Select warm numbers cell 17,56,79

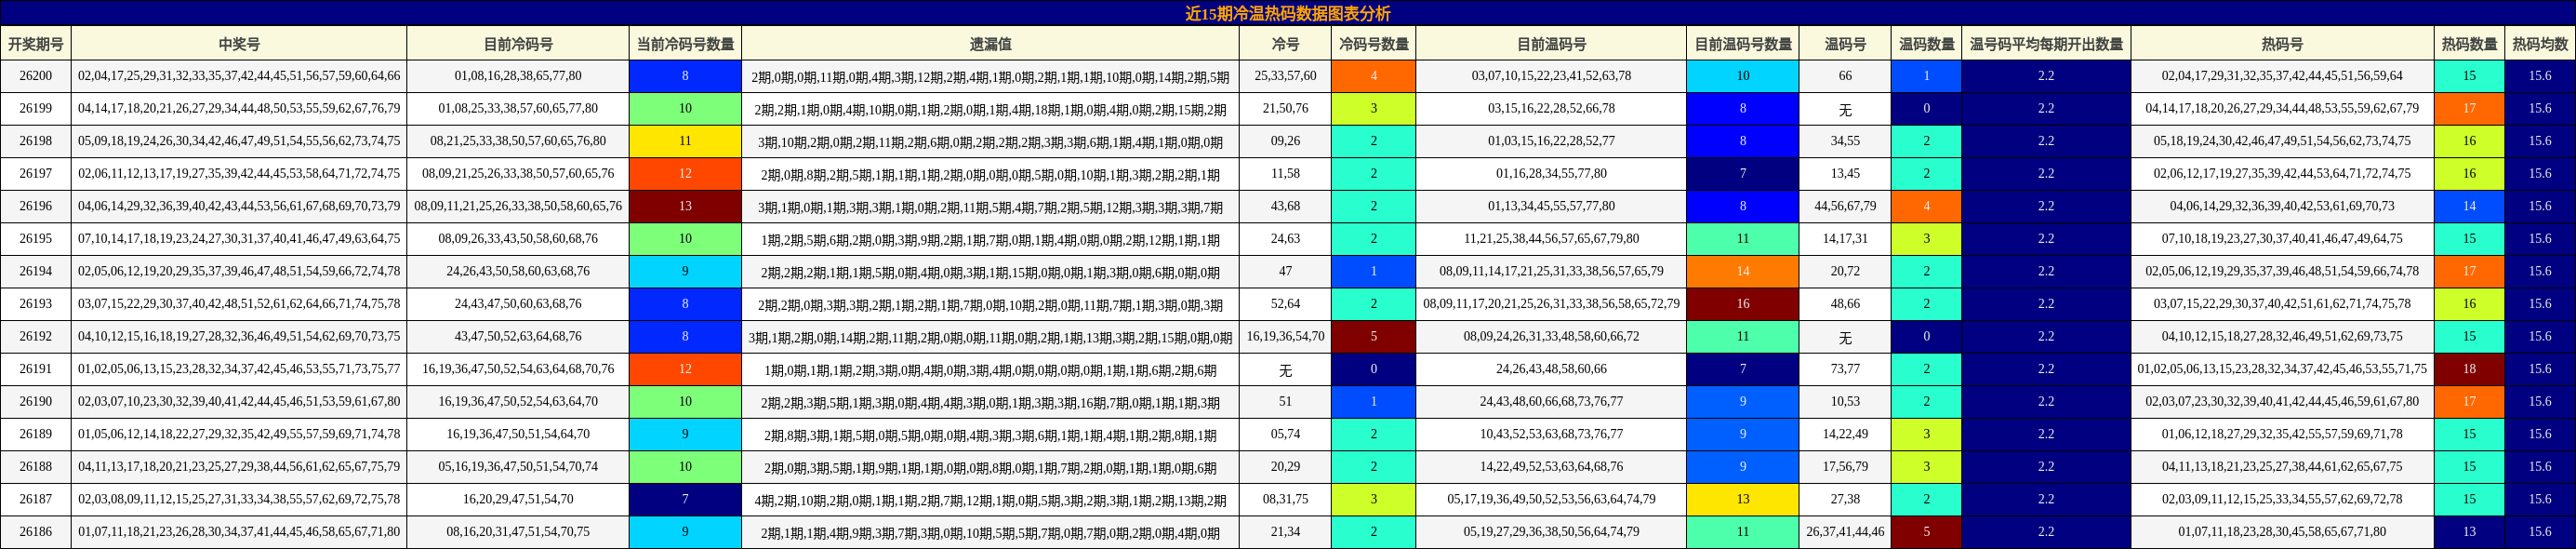click(x=1845, y=467)
